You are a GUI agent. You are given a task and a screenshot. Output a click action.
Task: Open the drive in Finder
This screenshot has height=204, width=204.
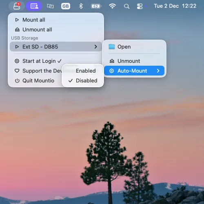pyautogui.click(x=134, y=47)
